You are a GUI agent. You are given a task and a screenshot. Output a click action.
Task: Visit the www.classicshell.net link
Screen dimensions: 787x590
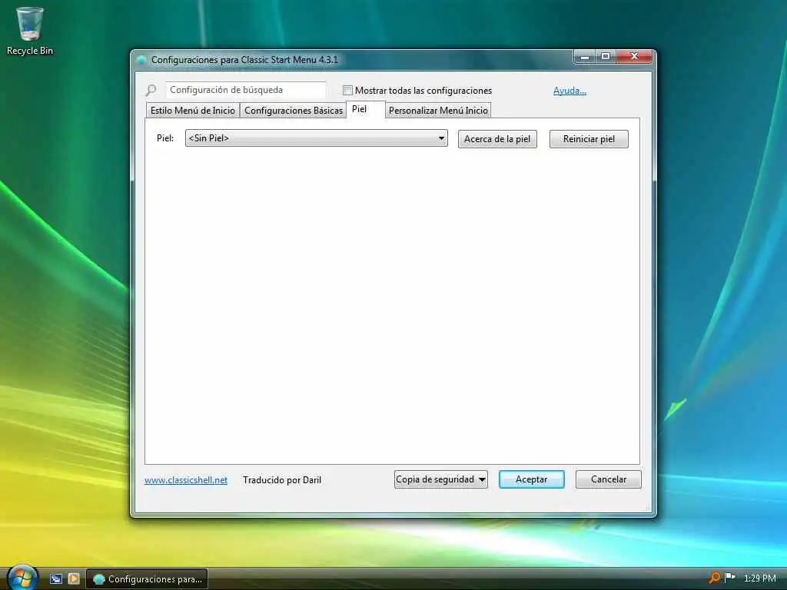tap(186, 480)
